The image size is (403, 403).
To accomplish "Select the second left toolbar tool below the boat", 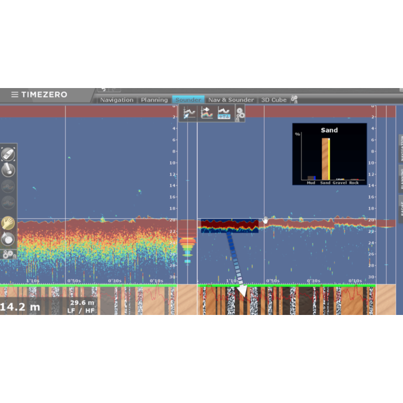I will 8,170.
